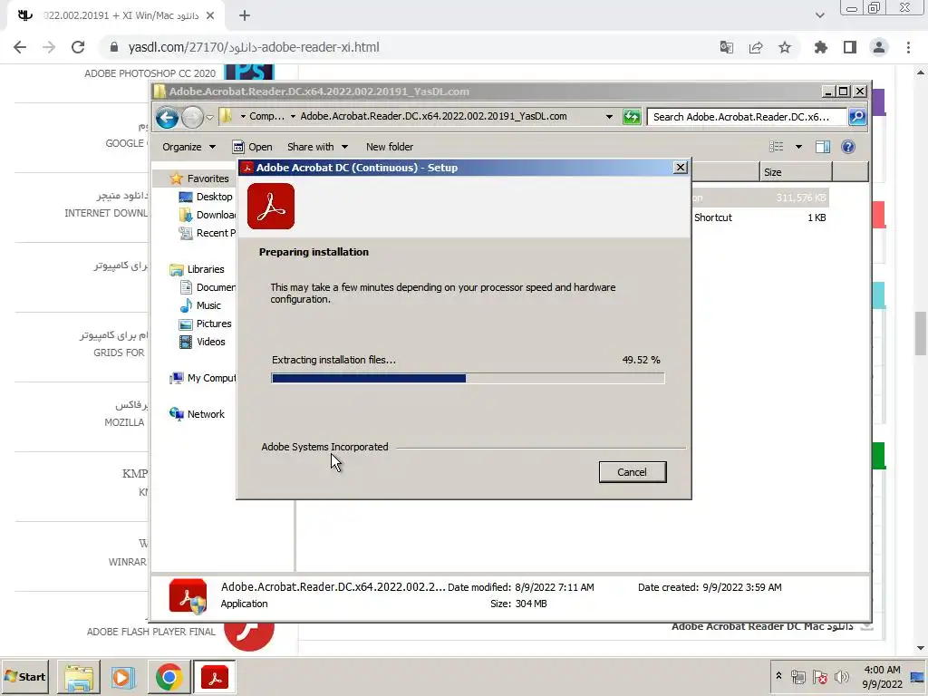Open Explorer help

tap(848, 147)
